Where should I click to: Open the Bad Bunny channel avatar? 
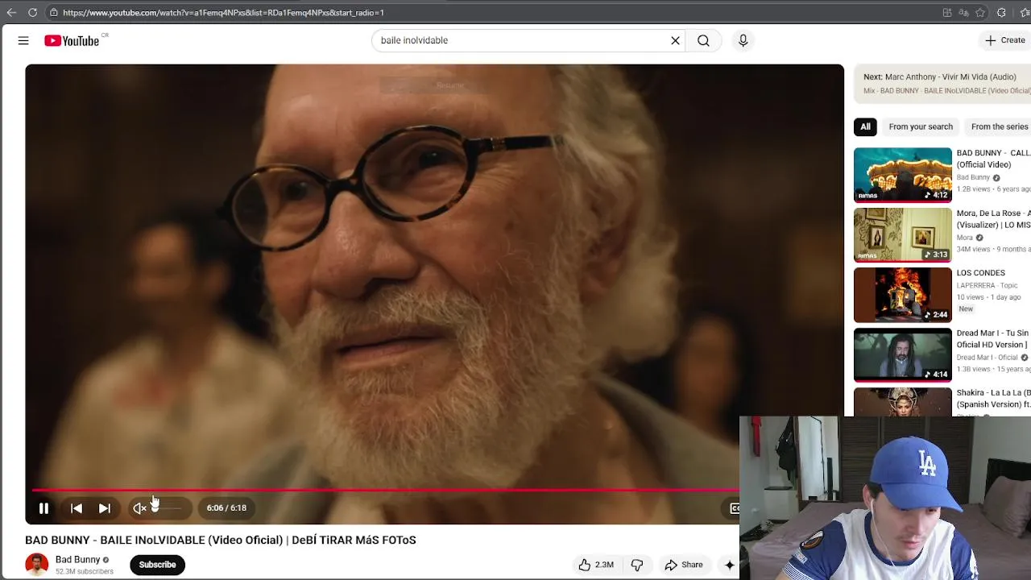pyautogui.click(x=36, y=565)
